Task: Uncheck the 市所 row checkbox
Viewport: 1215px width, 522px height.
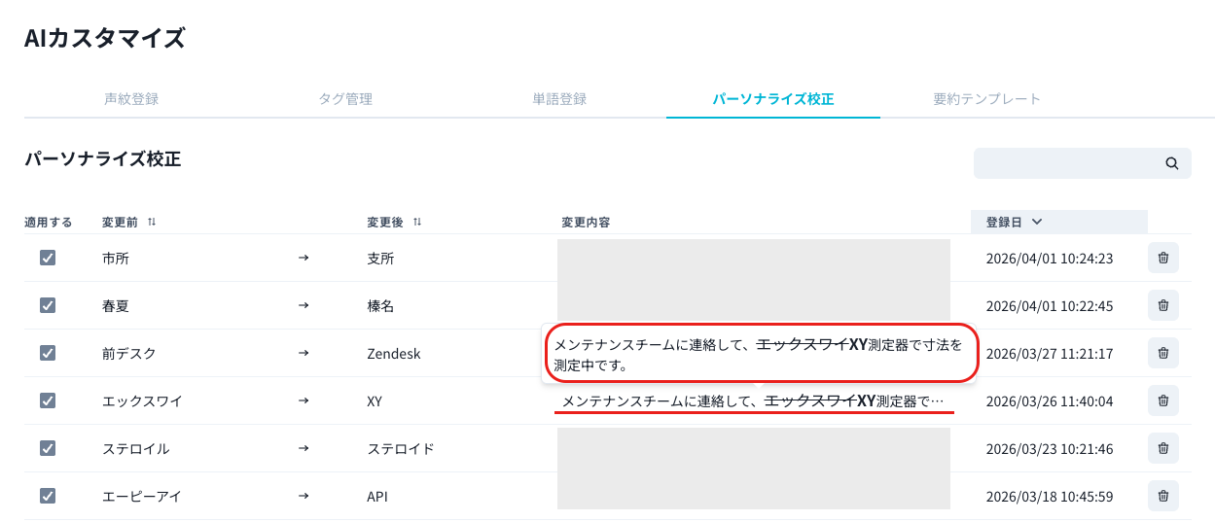Action: [48, 259]
